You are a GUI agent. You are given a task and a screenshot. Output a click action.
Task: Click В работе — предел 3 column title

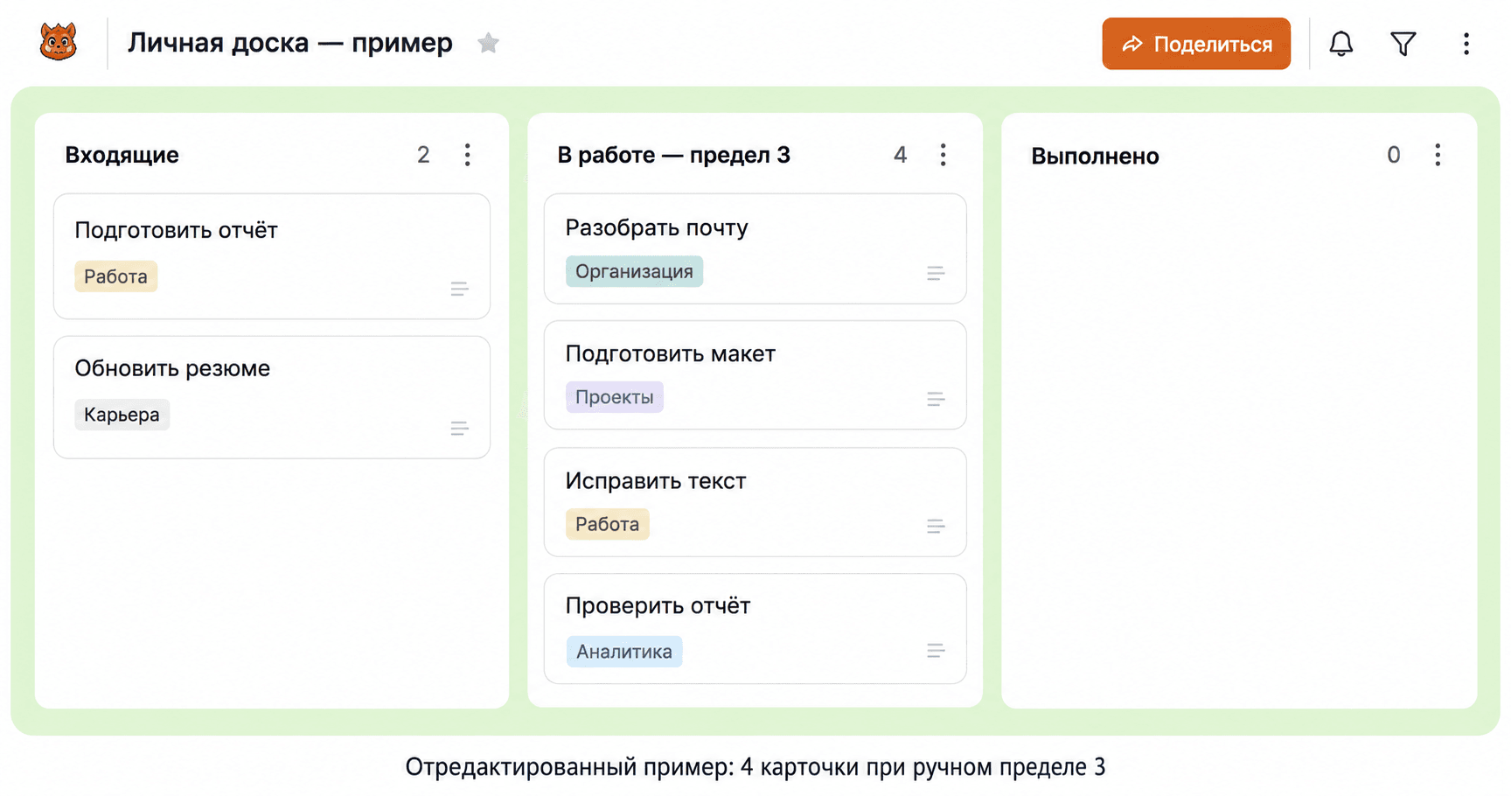pyautogui.click(x=673, y=155)
